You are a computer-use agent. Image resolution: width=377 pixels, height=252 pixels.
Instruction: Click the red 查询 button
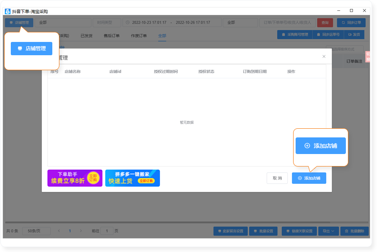click(325, 22)
